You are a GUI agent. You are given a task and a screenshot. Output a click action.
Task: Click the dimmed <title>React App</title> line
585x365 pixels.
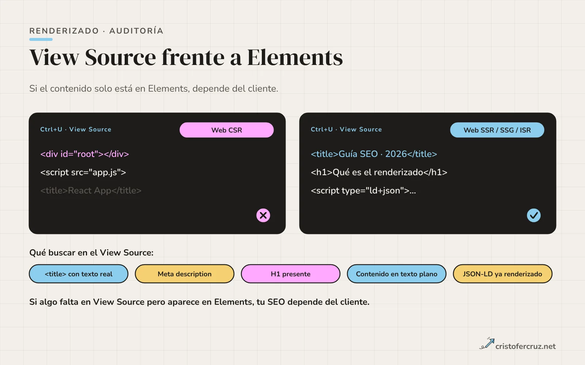tap(91, 191)
